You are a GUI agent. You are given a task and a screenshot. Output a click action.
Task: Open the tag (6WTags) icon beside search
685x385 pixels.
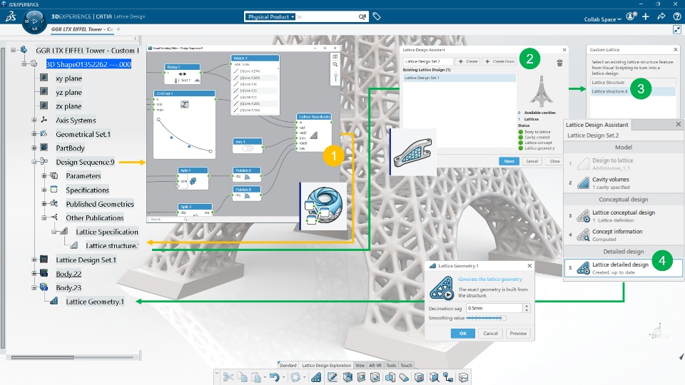[377, 16]
